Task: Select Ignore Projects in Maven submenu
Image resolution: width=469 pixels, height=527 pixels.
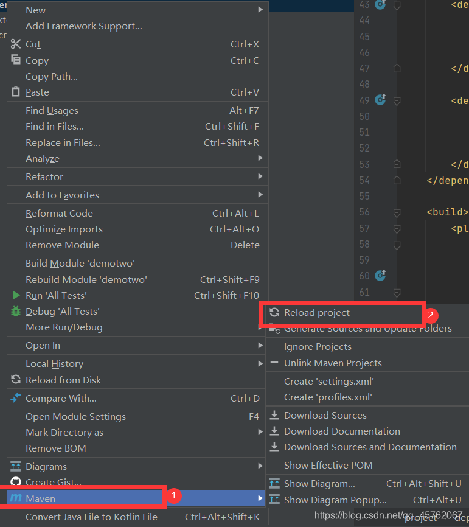Action: click(x=367, y=346)
